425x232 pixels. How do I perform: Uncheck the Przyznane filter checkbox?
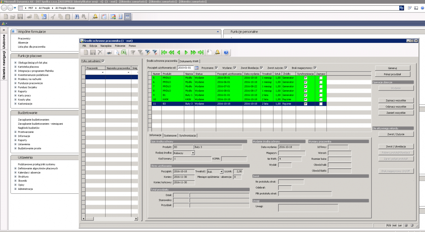tap(216, 68)
